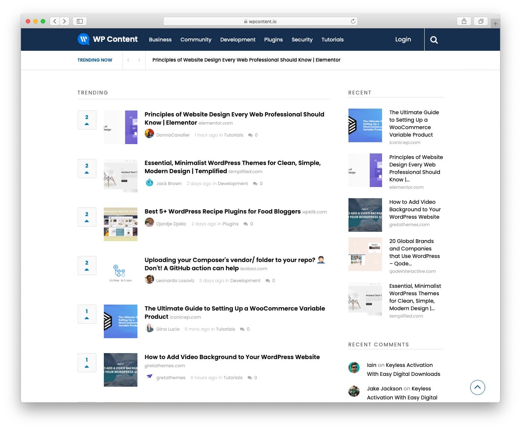Click the Login link

pyautogui.click(x=403, y=39)
